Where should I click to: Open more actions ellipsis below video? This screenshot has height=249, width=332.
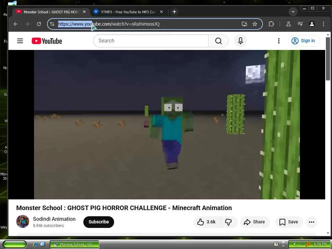pos(312,222)
